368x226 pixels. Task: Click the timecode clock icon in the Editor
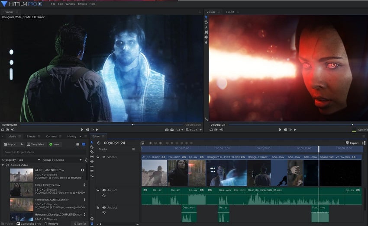tap(99, 143)
